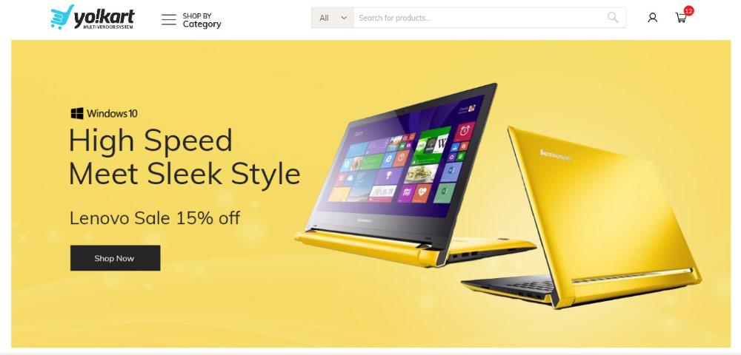The height and width of the screenshot is (355, 741).
Task: Click the Multi Vendor System tagline
Action: [108, 27]
